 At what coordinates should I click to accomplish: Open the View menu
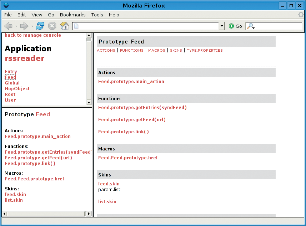(x=37, y=15)
